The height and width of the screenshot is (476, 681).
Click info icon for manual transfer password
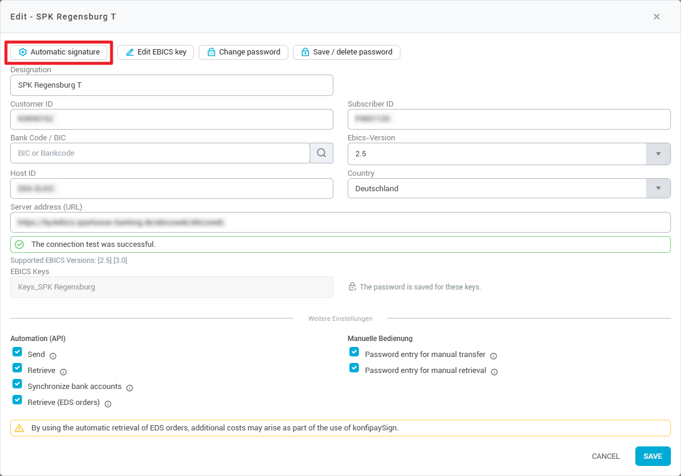(x=494, y=356)
